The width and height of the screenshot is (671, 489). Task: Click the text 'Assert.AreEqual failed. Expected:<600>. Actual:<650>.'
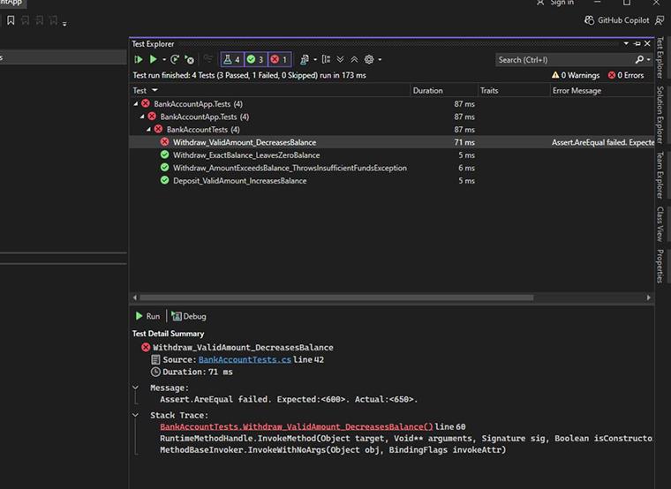point(289,400)
